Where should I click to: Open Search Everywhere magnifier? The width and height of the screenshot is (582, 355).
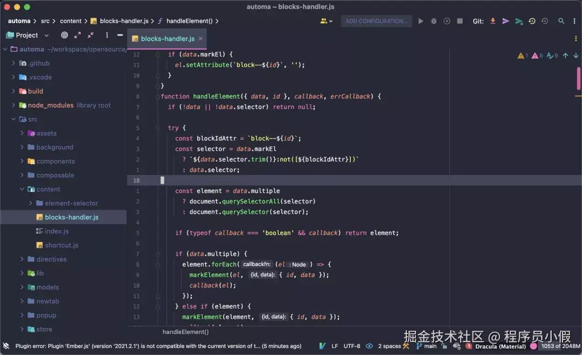pos(561,21)
